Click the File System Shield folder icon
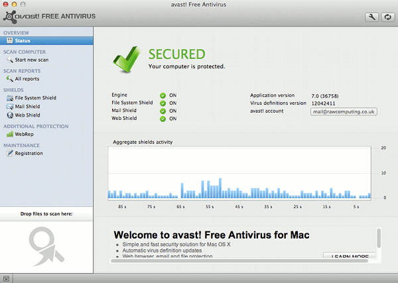Screen dimensions: 398x283 10,98
